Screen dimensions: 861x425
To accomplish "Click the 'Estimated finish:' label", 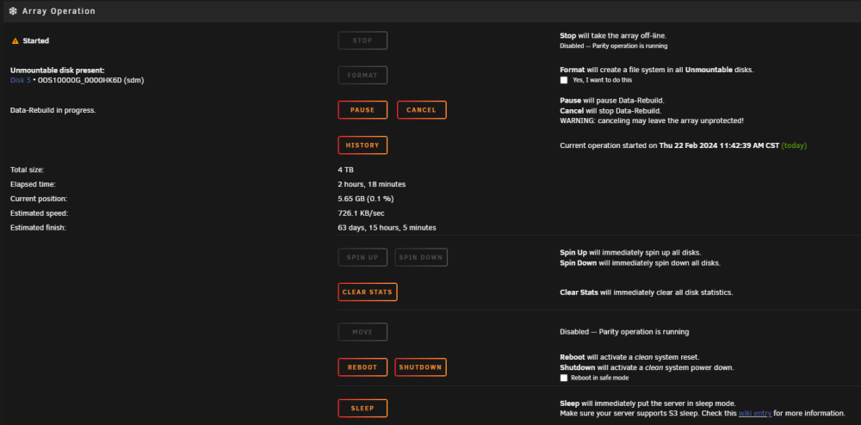I will (x=38, y=227).
